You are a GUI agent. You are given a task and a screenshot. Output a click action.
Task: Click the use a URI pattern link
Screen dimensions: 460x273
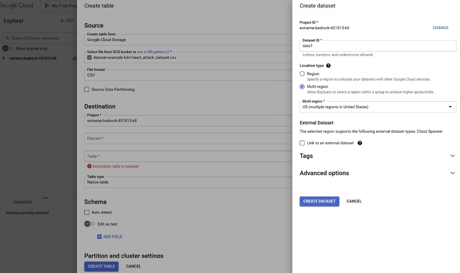point(151,52)
